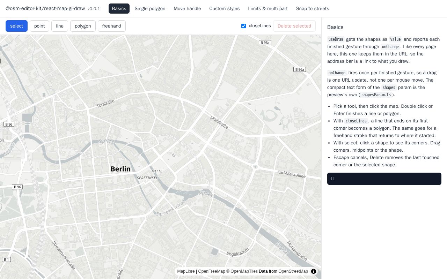Open the Move handle tab
The height and width of the screenshot is (279, 447).
(x=187, y=8)
